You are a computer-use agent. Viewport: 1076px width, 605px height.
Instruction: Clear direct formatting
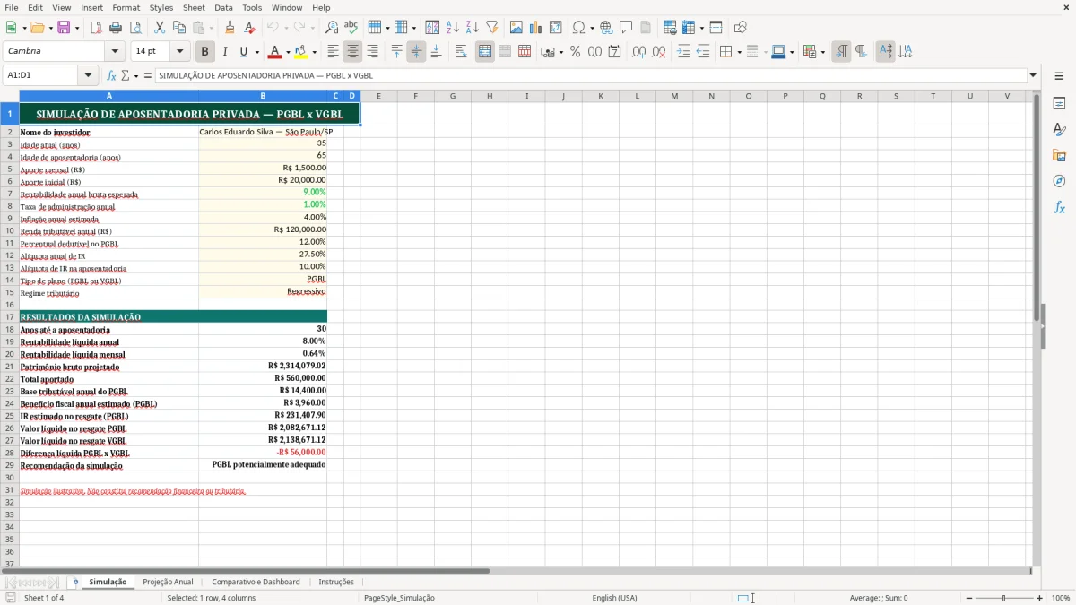point(250,28)
